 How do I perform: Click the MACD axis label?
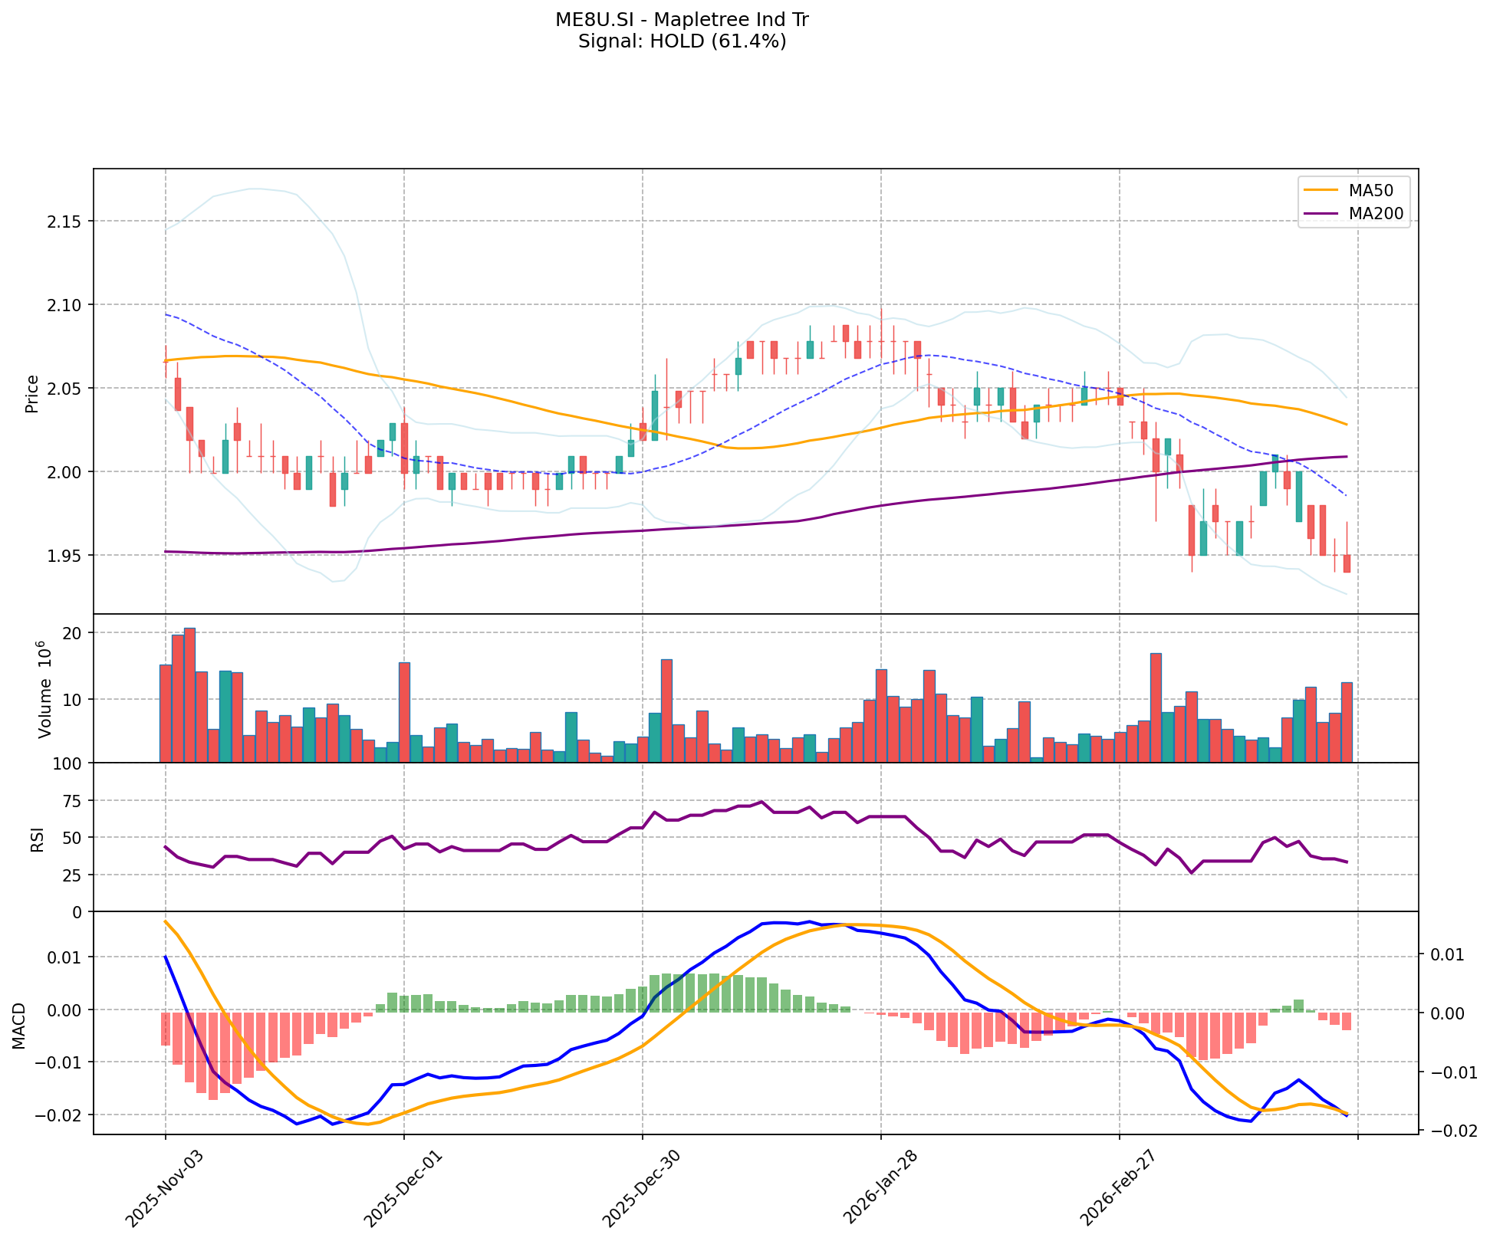pyautogui.click(x=19, y=1026)
